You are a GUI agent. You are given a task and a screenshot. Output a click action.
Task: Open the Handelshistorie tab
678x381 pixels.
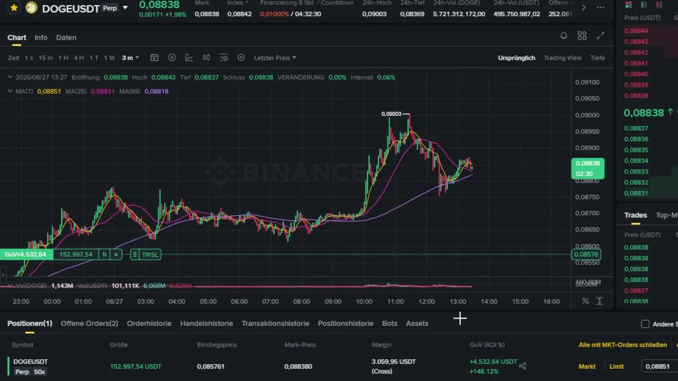pyautogui.click(x=207, y=323)
